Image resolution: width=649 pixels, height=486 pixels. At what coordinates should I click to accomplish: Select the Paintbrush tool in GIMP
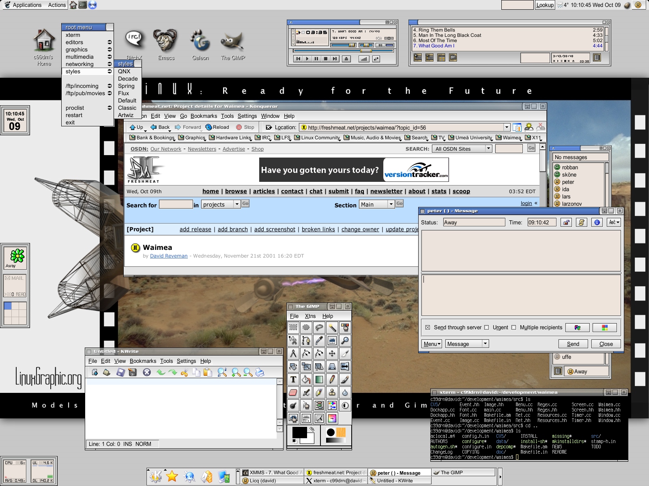[345, 379]
